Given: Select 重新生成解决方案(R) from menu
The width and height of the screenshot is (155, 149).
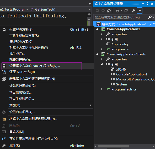Looking at the screenshot, I should coord(24,36).
